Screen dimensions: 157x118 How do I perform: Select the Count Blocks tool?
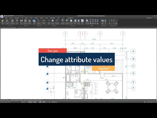pyautogui.click(x=30, y=22)
